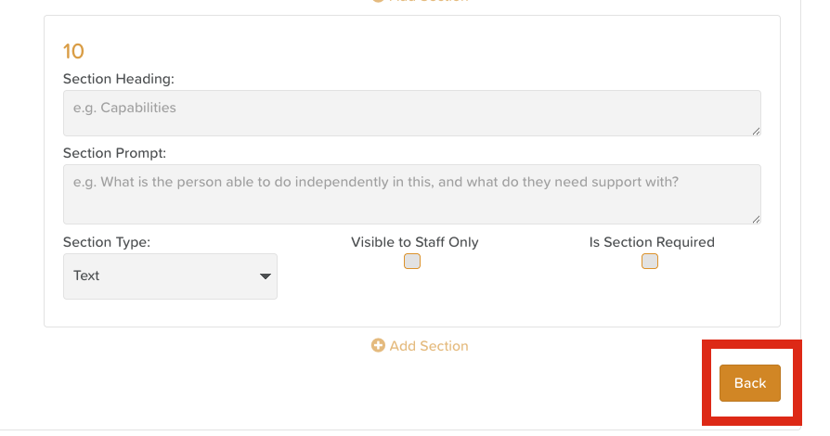Click the Add Section text at top edge
Image resolution: width=830 pixels, height=436 pixels.
click(x=428, y=1)
